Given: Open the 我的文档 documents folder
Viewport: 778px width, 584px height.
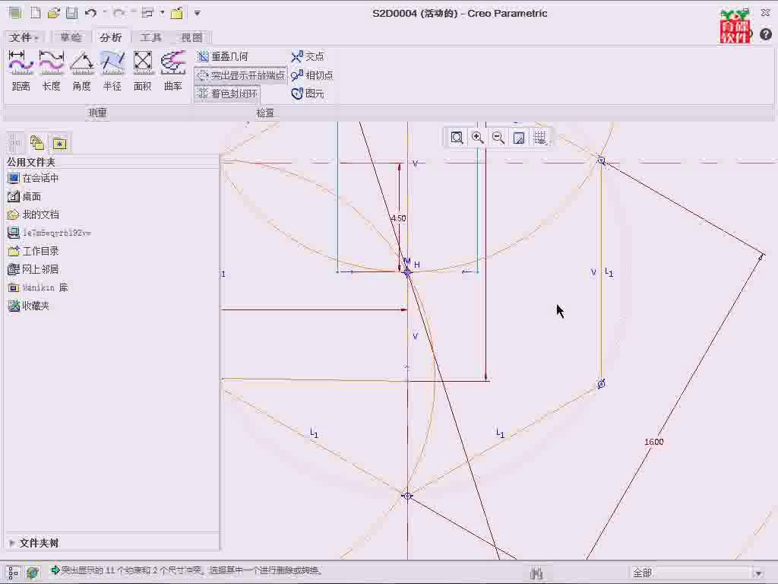Looking at the screenshot, I should click(x=33, y=214).
